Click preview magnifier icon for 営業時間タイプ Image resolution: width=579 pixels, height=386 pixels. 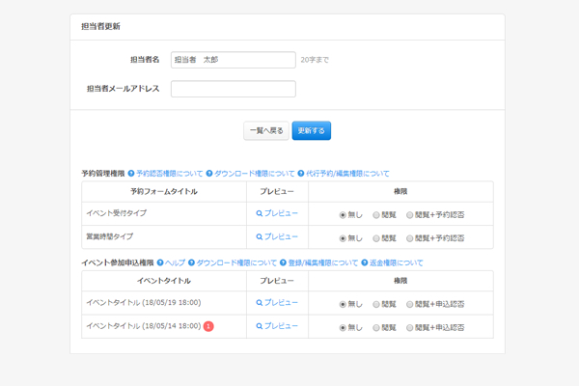coord(259,236)
